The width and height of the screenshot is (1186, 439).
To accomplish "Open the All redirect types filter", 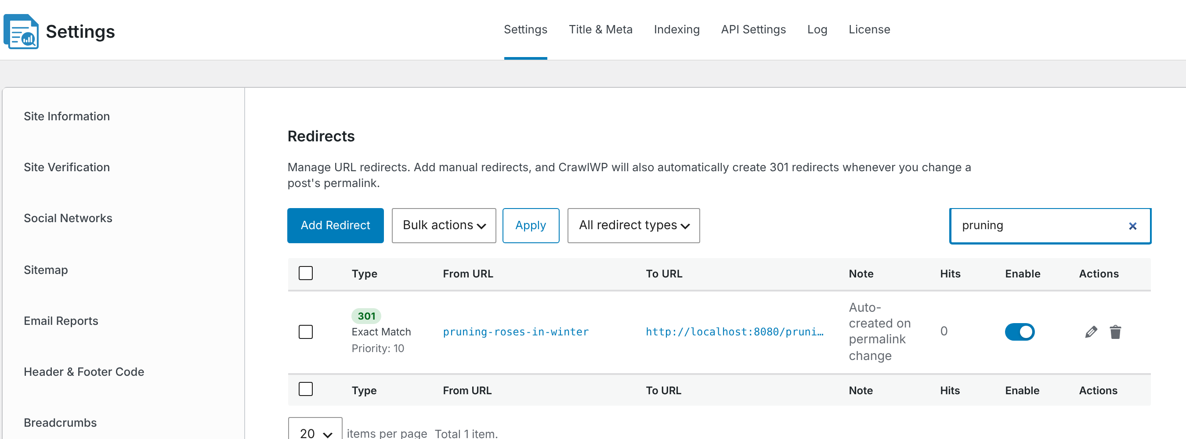I will coord(633,226).
